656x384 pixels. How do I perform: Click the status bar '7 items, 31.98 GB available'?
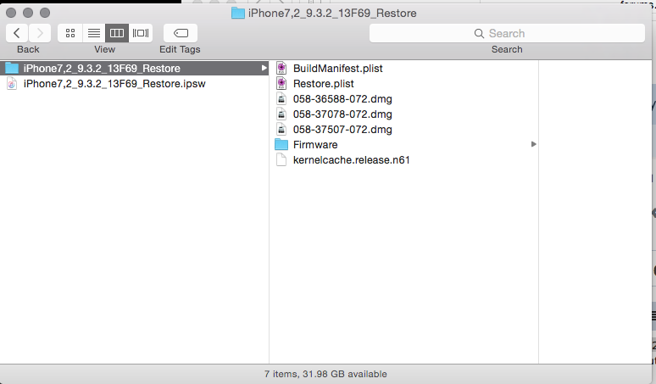point(325,374)
